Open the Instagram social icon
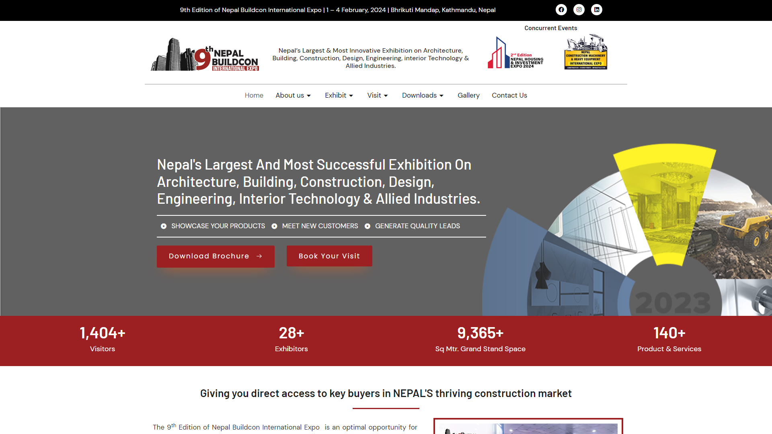 (x=579, y=10)
